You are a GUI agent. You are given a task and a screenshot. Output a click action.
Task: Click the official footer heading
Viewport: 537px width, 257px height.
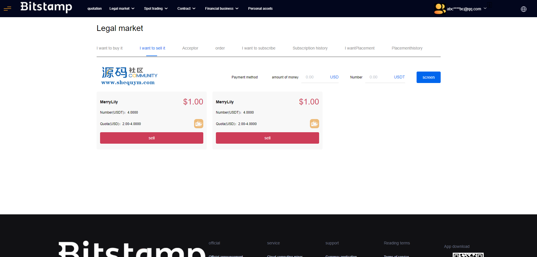tap(214, 243)
